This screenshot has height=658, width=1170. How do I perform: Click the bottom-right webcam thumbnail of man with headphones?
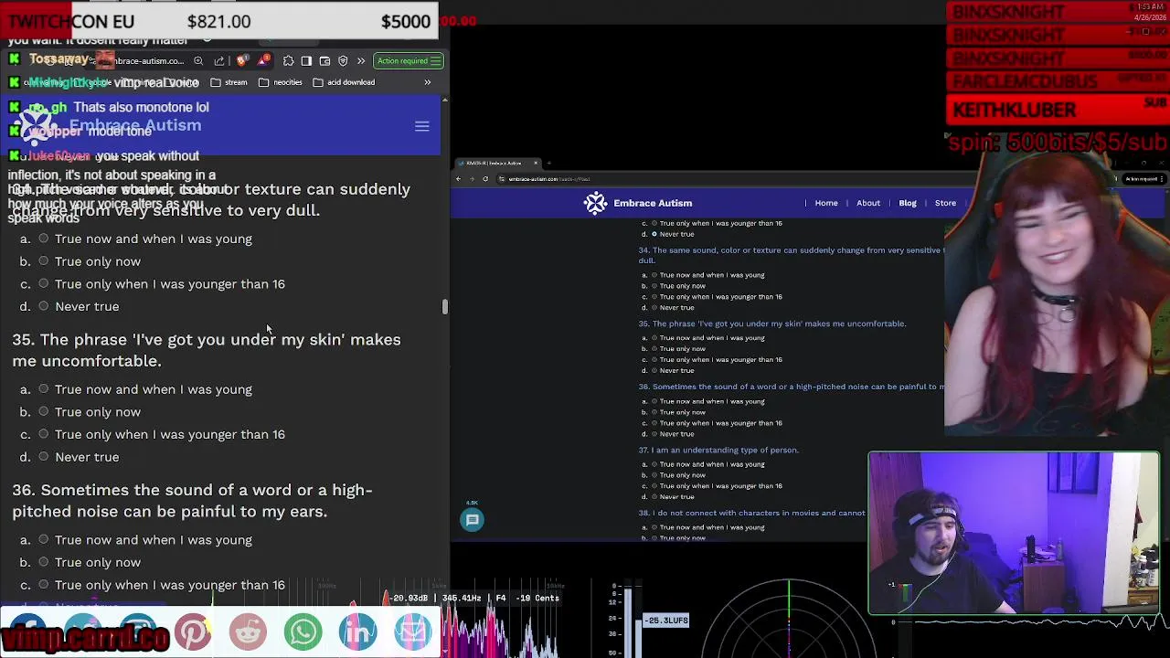pos(1014,533)
